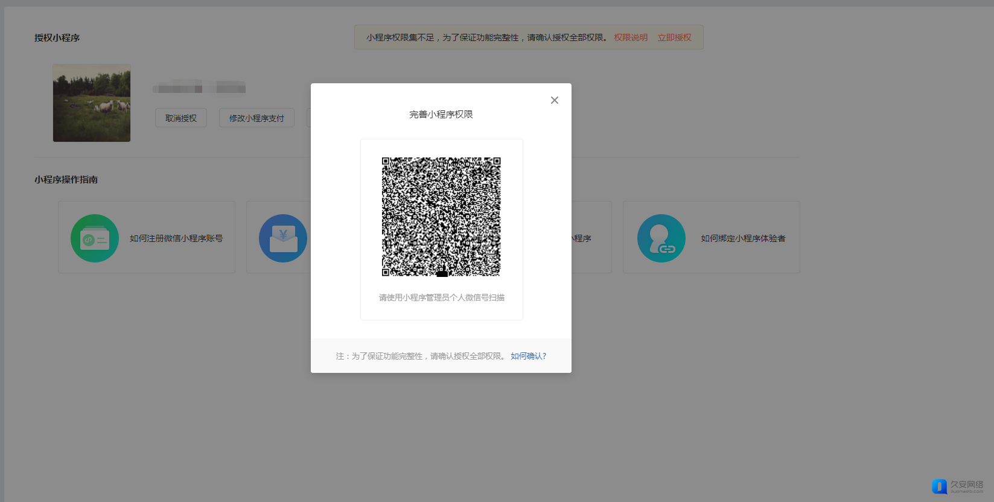Image resolution: width=994 pixels, height=502 pixels.
Task: Open the 如何绑定小程序体验者 guide text
Action: coord(743,238)
